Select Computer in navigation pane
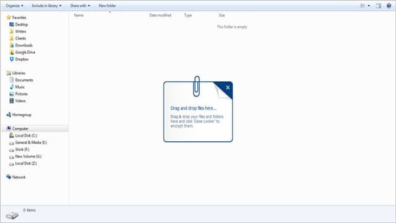396x223 pixels. click(20, 129)
